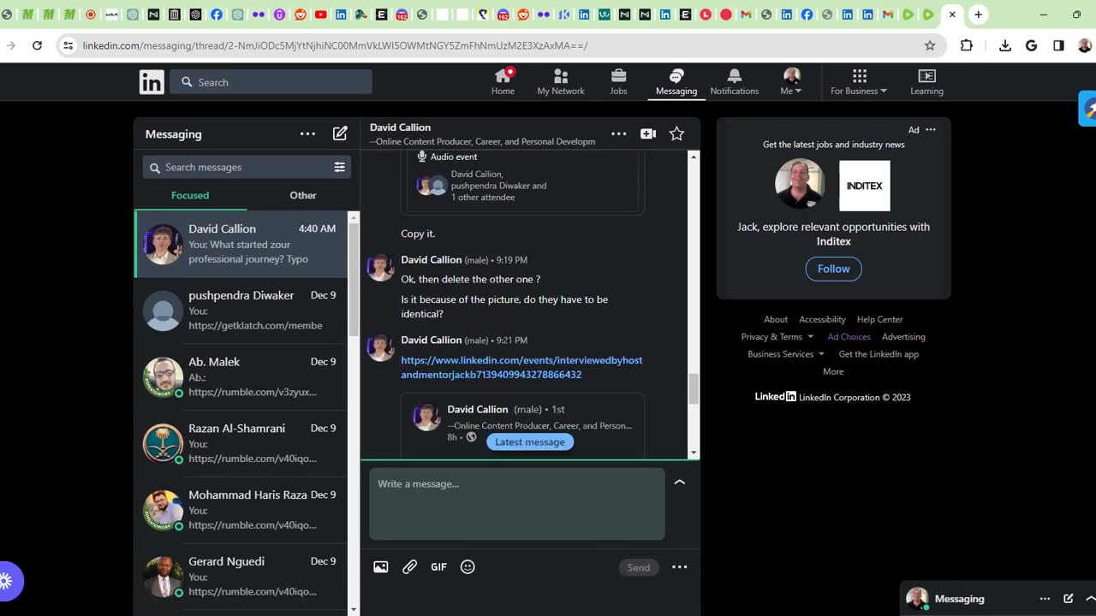Compose message from bottom Messaging overlay
Viewport: 1096px width, 616px height.
[1069, 599]
